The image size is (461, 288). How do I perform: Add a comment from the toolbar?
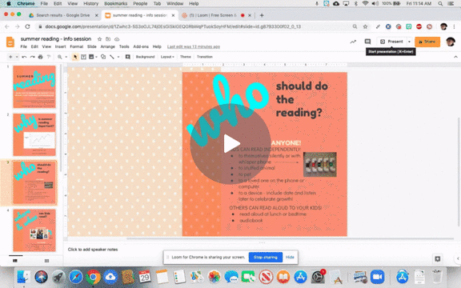(127, 57)
